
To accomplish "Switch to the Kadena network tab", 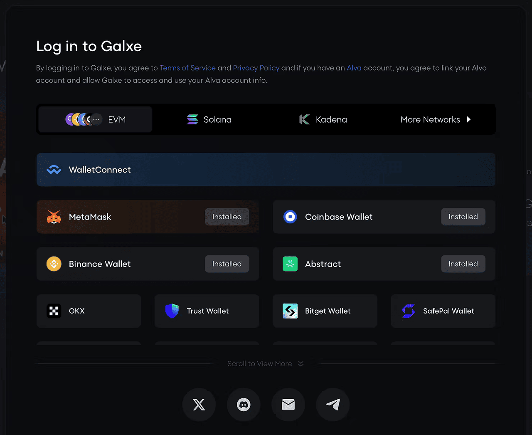I will point(323,119).
